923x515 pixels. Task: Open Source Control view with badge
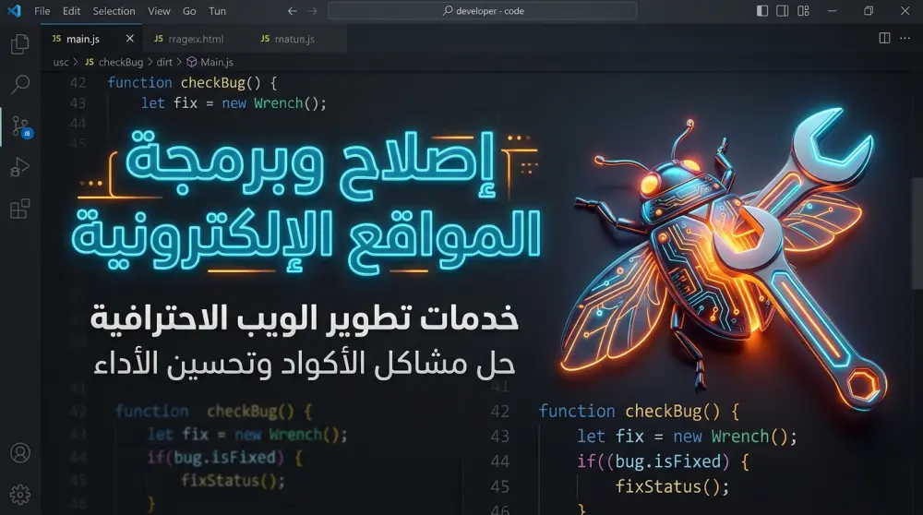coord(22,126)
